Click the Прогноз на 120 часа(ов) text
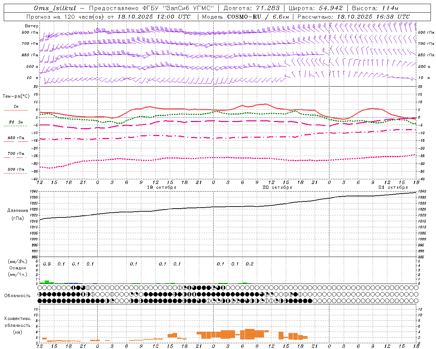The image size is (436, 349). (x=65, y=17)
